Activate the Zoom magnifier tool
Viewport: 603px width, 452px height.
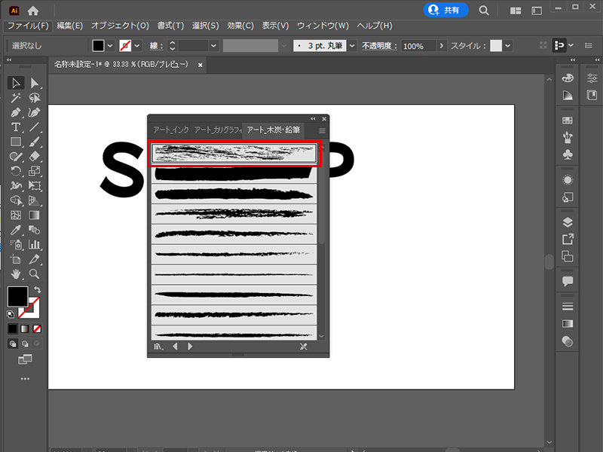[x=34, y=273]
